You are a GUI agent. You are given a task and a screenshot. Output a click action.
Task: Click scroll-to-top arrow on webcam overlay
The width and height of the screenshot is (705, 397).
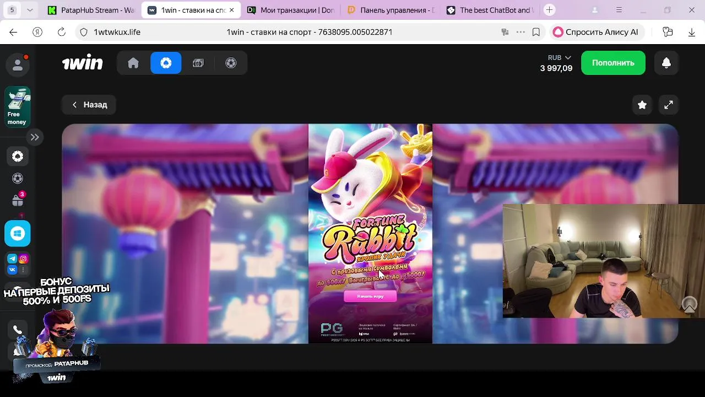[x=690, y=304]
